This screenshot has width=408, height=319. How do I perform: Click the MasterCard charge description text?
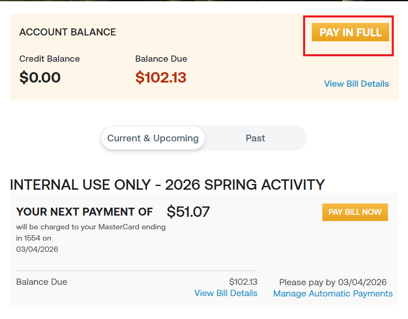pos(91,227)
